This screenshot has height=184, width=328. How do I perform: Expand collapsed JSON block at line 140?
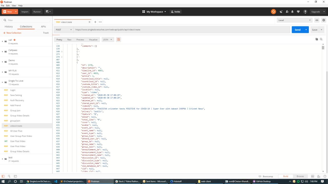tap(62, 52)
